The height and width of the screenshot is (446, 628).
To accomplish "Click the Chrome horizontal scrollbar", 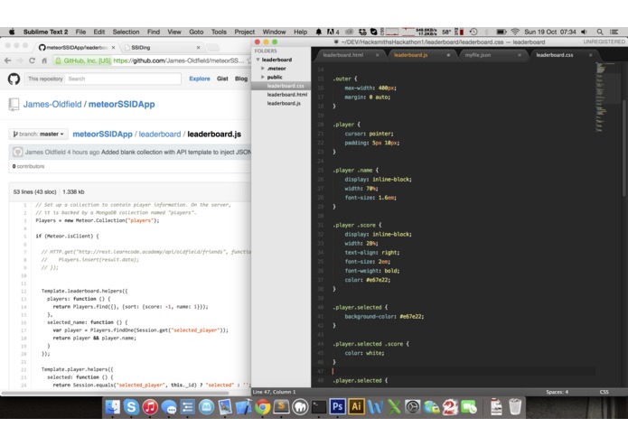I will tap(116, 394).
